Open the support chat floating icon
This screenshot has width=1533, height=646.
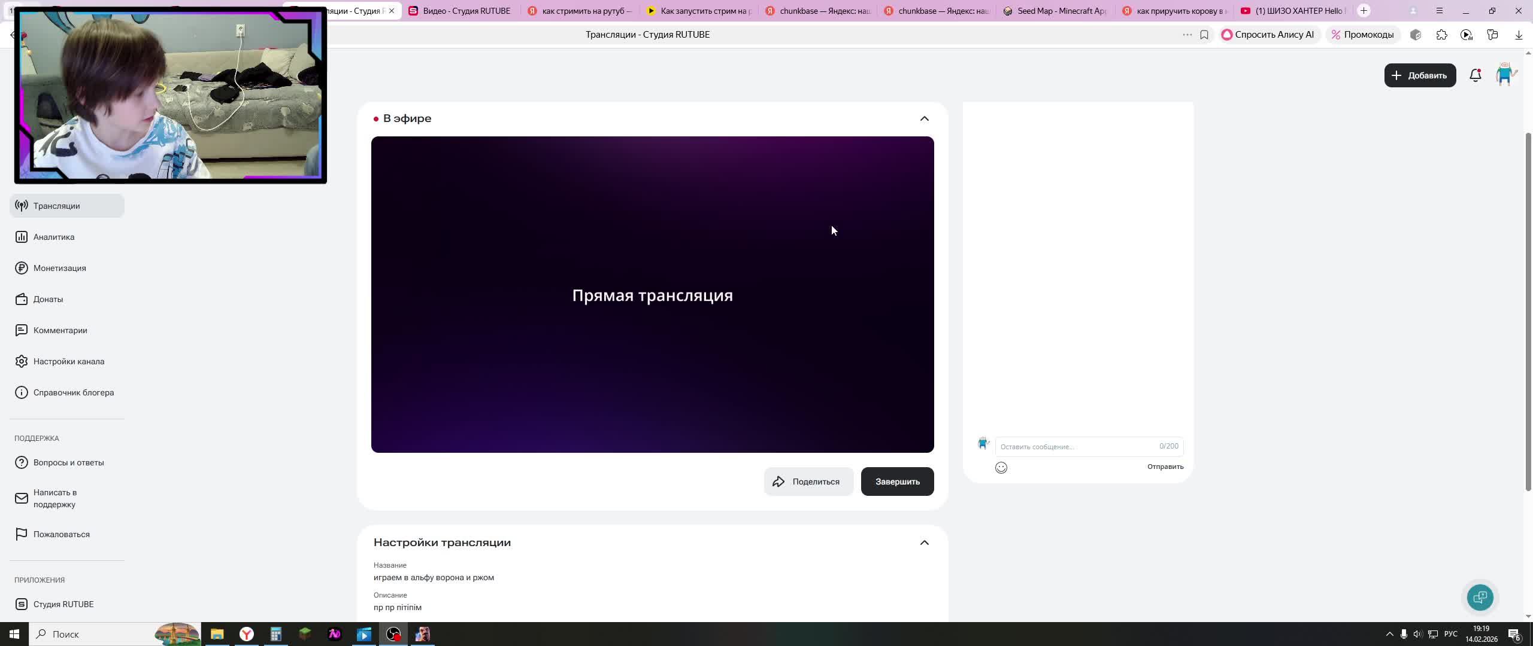coord(1480,597)
